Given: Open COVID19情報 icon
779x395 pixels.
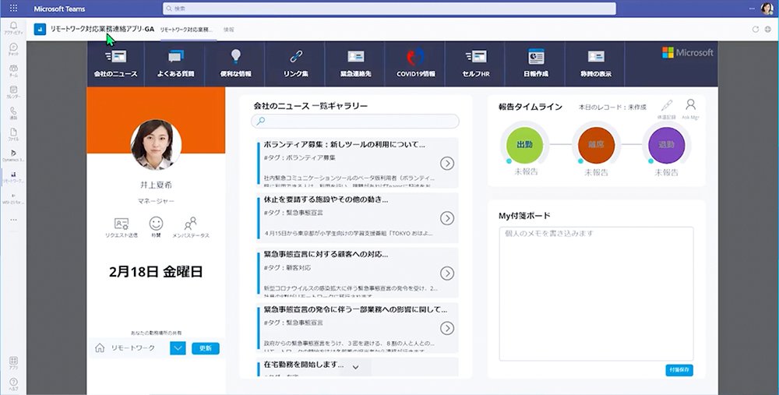Looking at the screenshot, I should (416, 57).
